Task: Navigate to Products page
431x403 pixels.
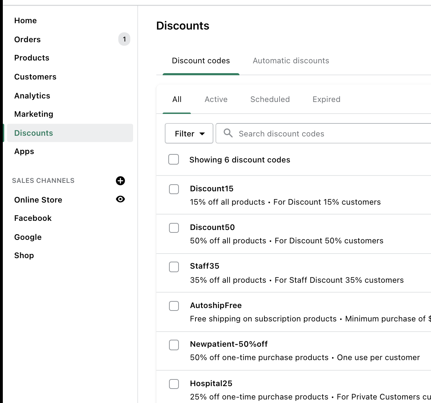Action: click(32, 58)
